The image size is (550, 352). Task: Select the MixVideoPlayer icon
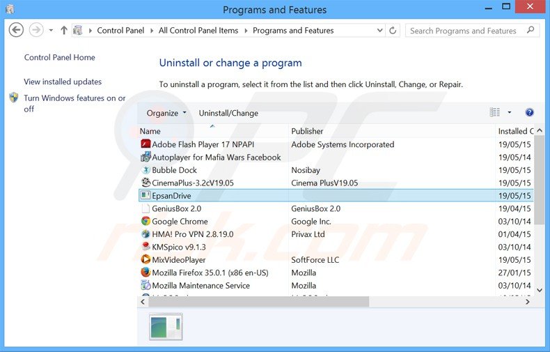(x=146, y=259)
